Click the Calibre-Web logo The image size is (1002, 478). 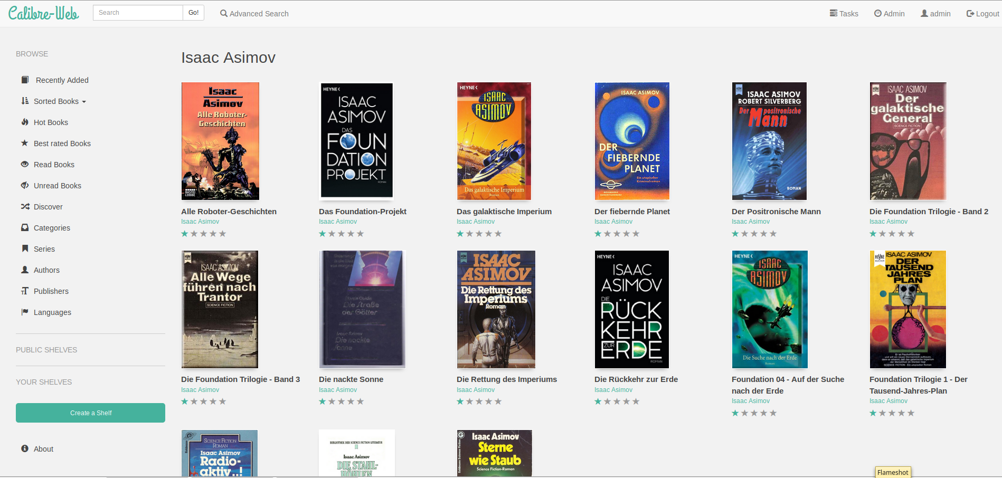(x=43, y=13)
